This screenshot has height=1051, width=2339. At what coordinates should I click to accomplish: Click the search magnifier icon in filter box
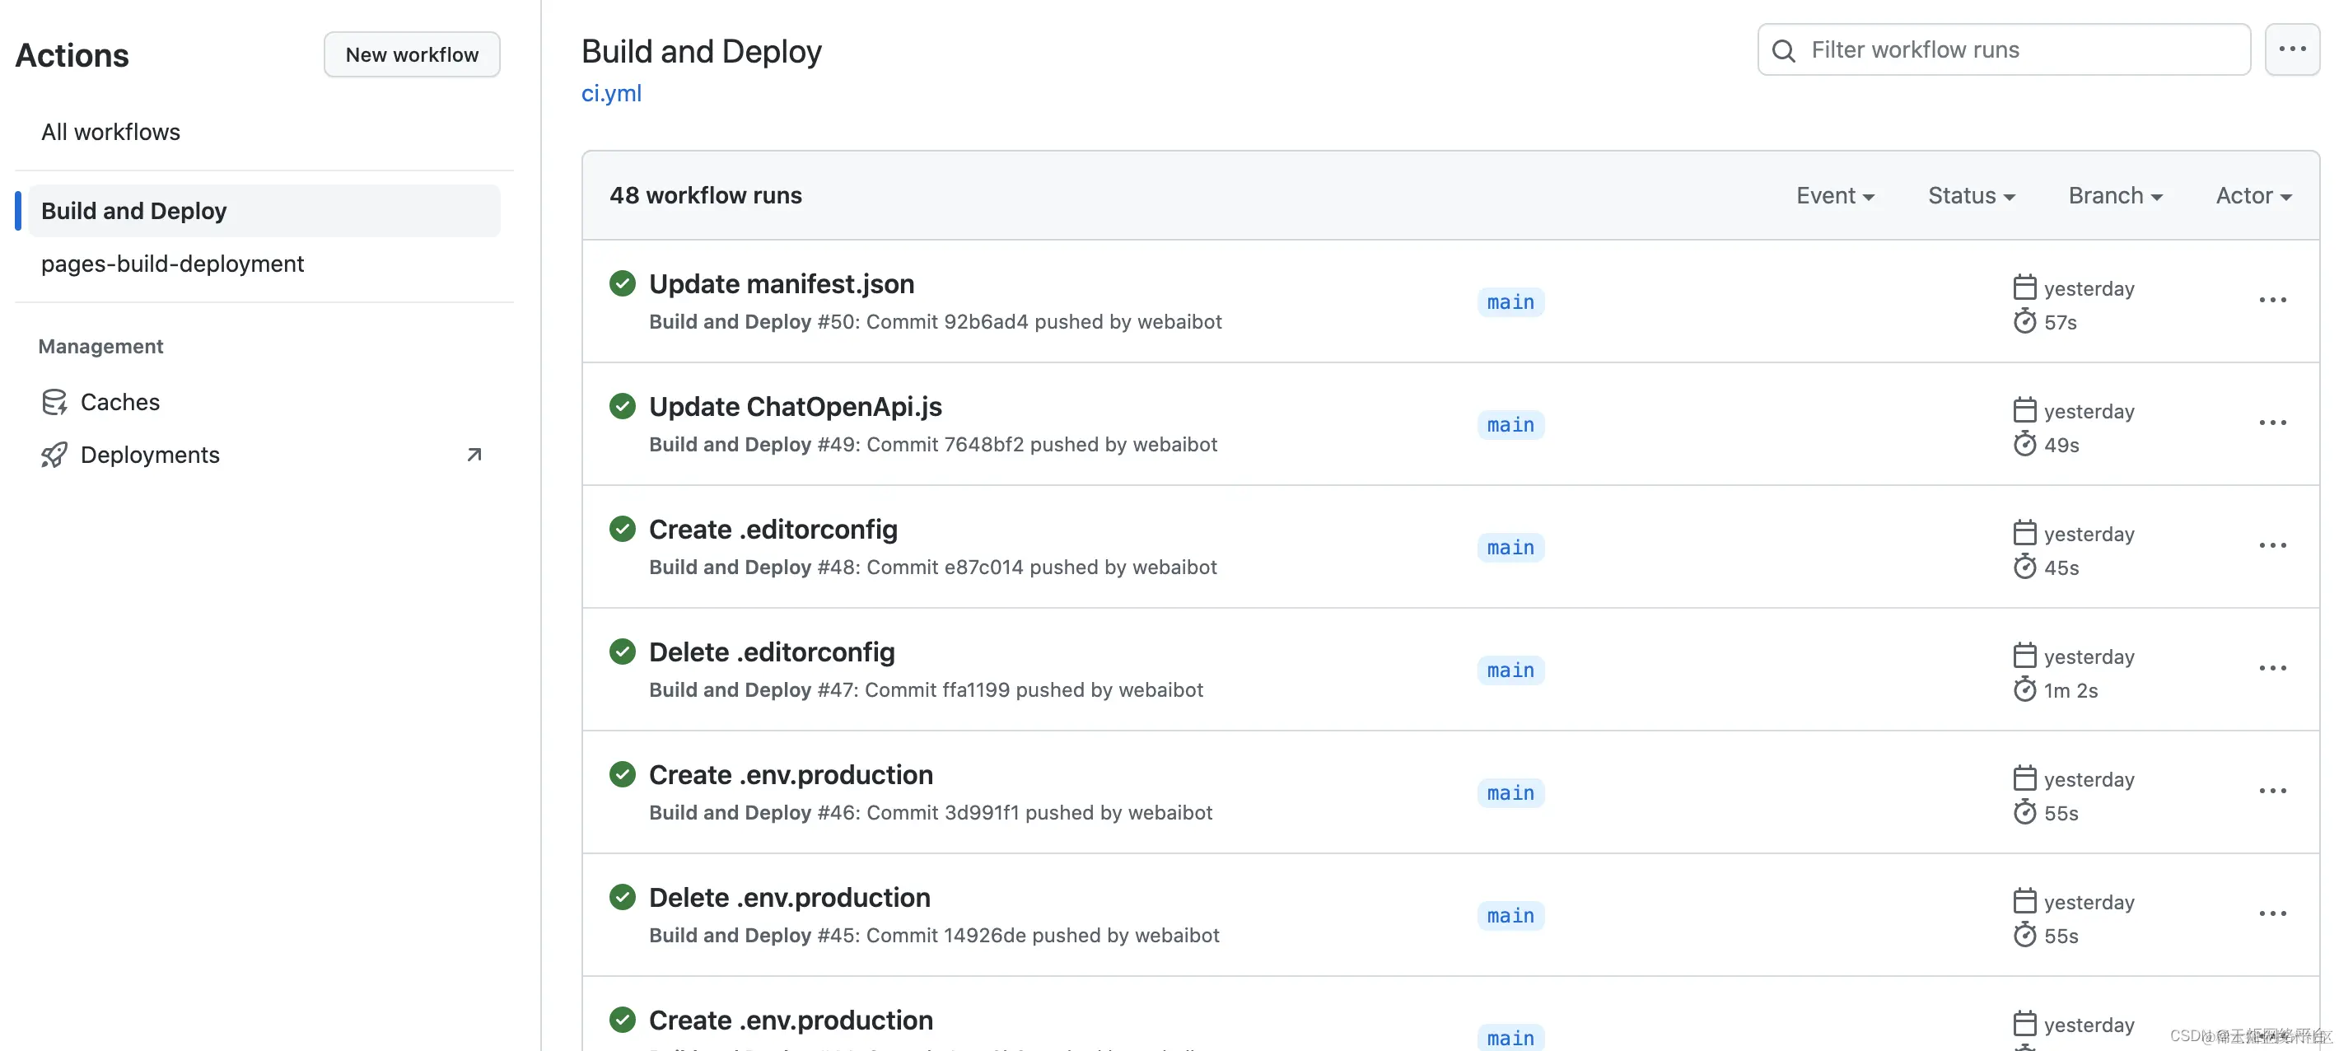tap(1783, 51)
